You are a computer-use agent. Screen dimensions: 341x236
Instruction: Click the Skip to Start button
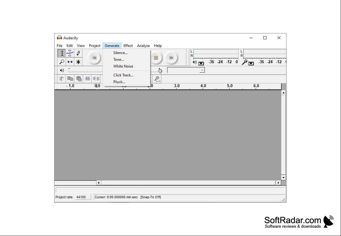point(94,58)
